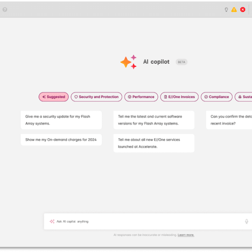Open the partially visible Sustainability tab
Screen dimensions: 252x252
(x=243, y=97)
